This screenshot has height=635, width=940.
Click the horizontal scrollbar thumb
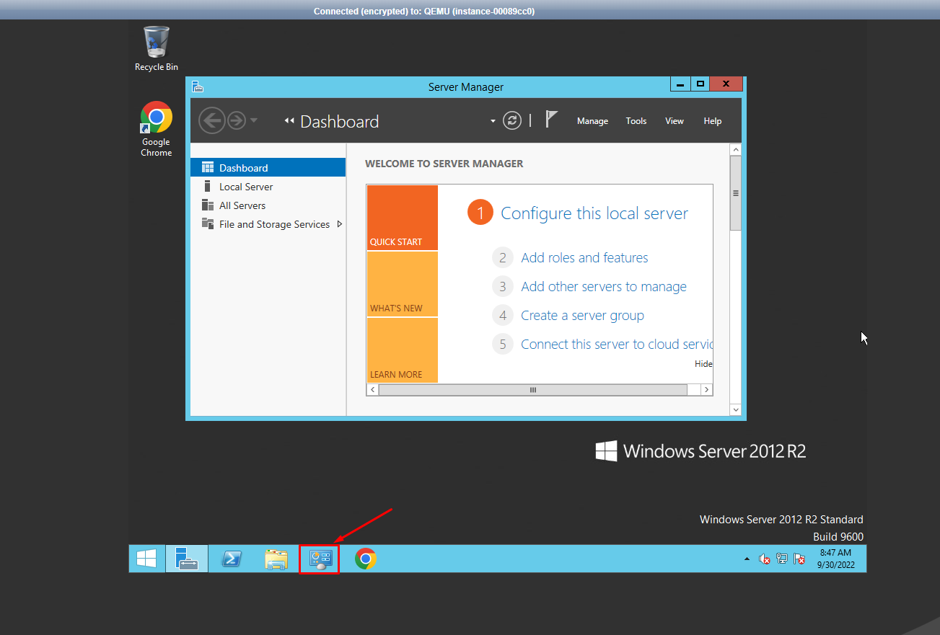coord(533,390)
